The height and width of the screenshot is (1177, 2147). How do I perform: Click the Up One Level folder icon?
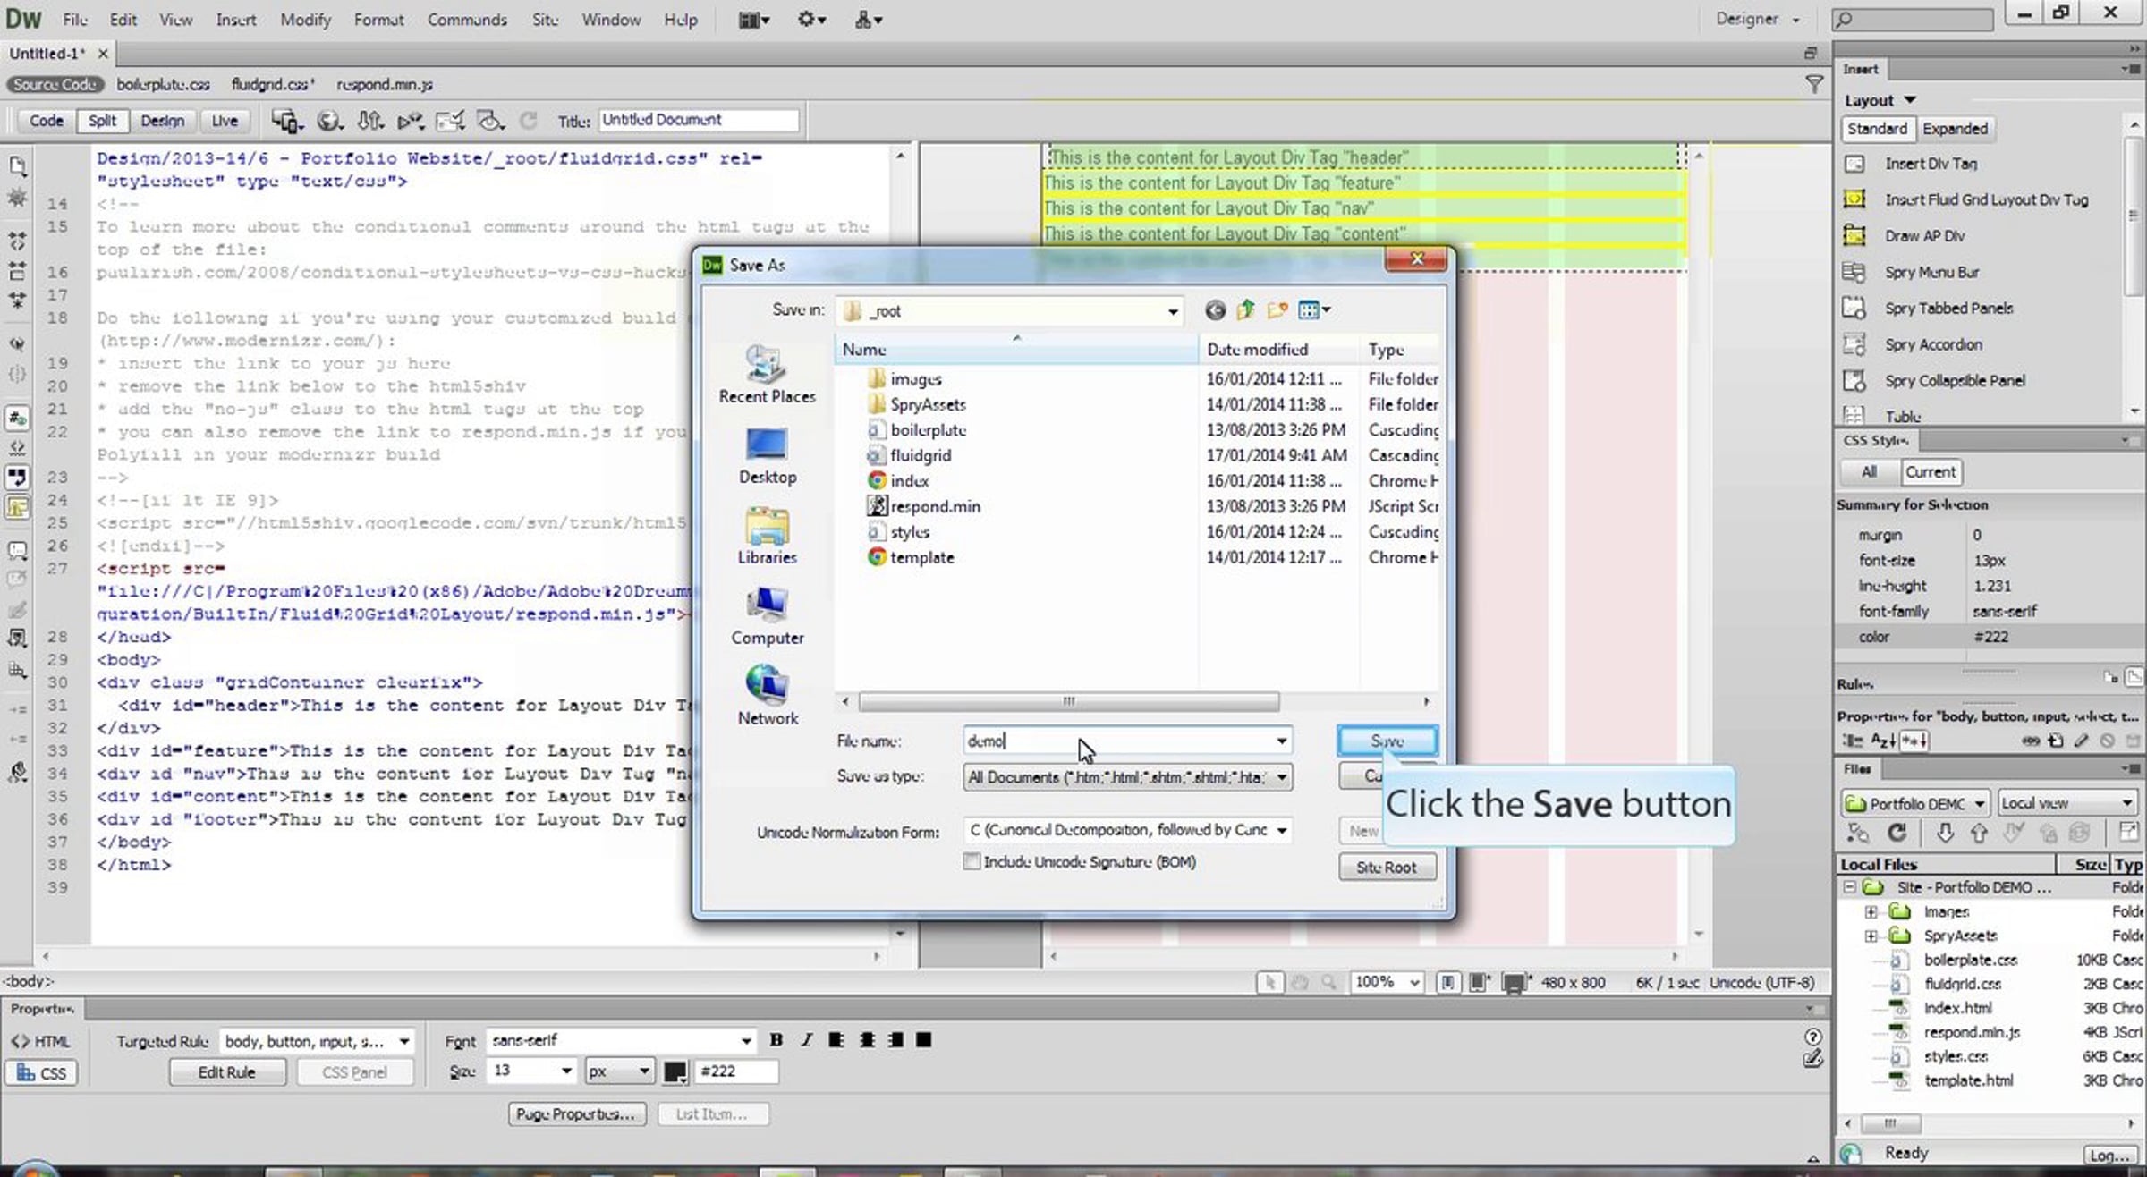point(1245,310)
